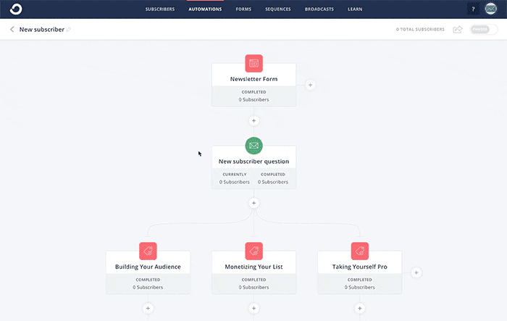Viewport: 507px width, 321px height.
Task: Click the Taking Yourself Pro tag icon
Action: coord(359,251)
